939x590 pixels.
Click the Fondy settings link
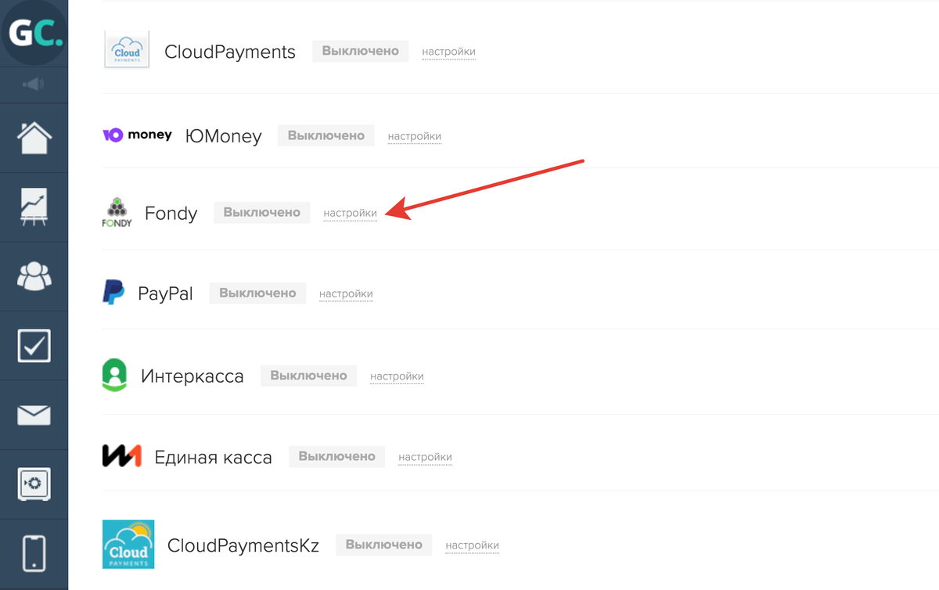350,213
